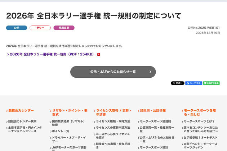
Task: Click the LINEで送る share button
Action: [211, 83]
